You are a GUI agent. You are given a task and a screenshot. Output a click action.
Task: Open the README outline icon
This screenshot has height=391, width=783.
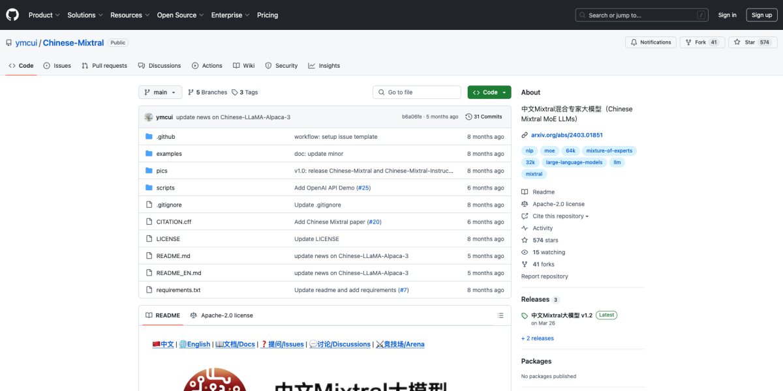pyautogui.click(x=500, y=315)
